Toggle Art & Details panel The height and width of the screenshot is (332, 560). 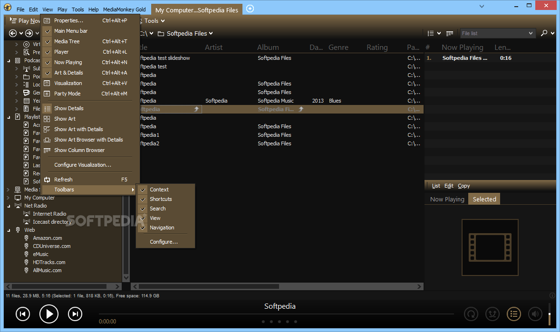coord(48,73)
